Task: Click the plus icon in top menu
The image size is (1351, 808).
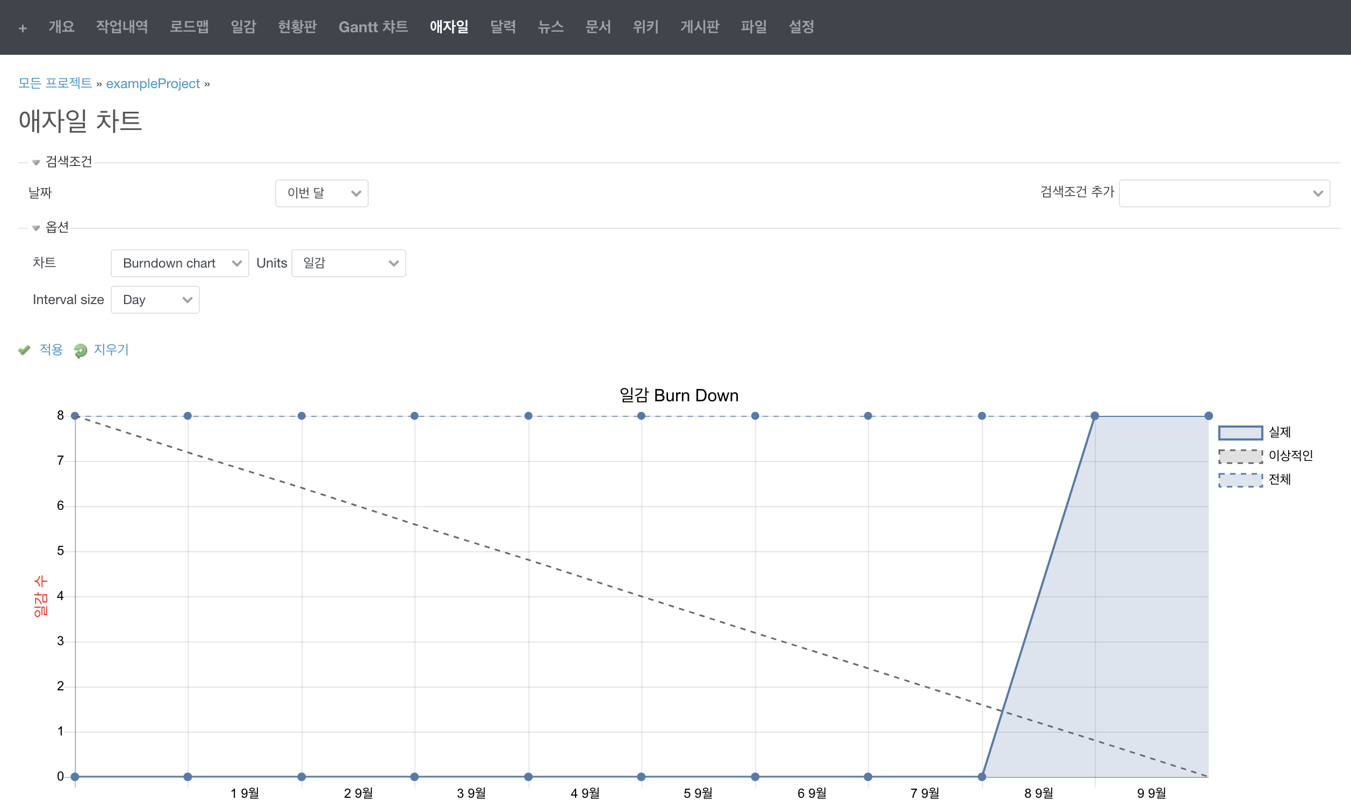Action: [23, 28]
